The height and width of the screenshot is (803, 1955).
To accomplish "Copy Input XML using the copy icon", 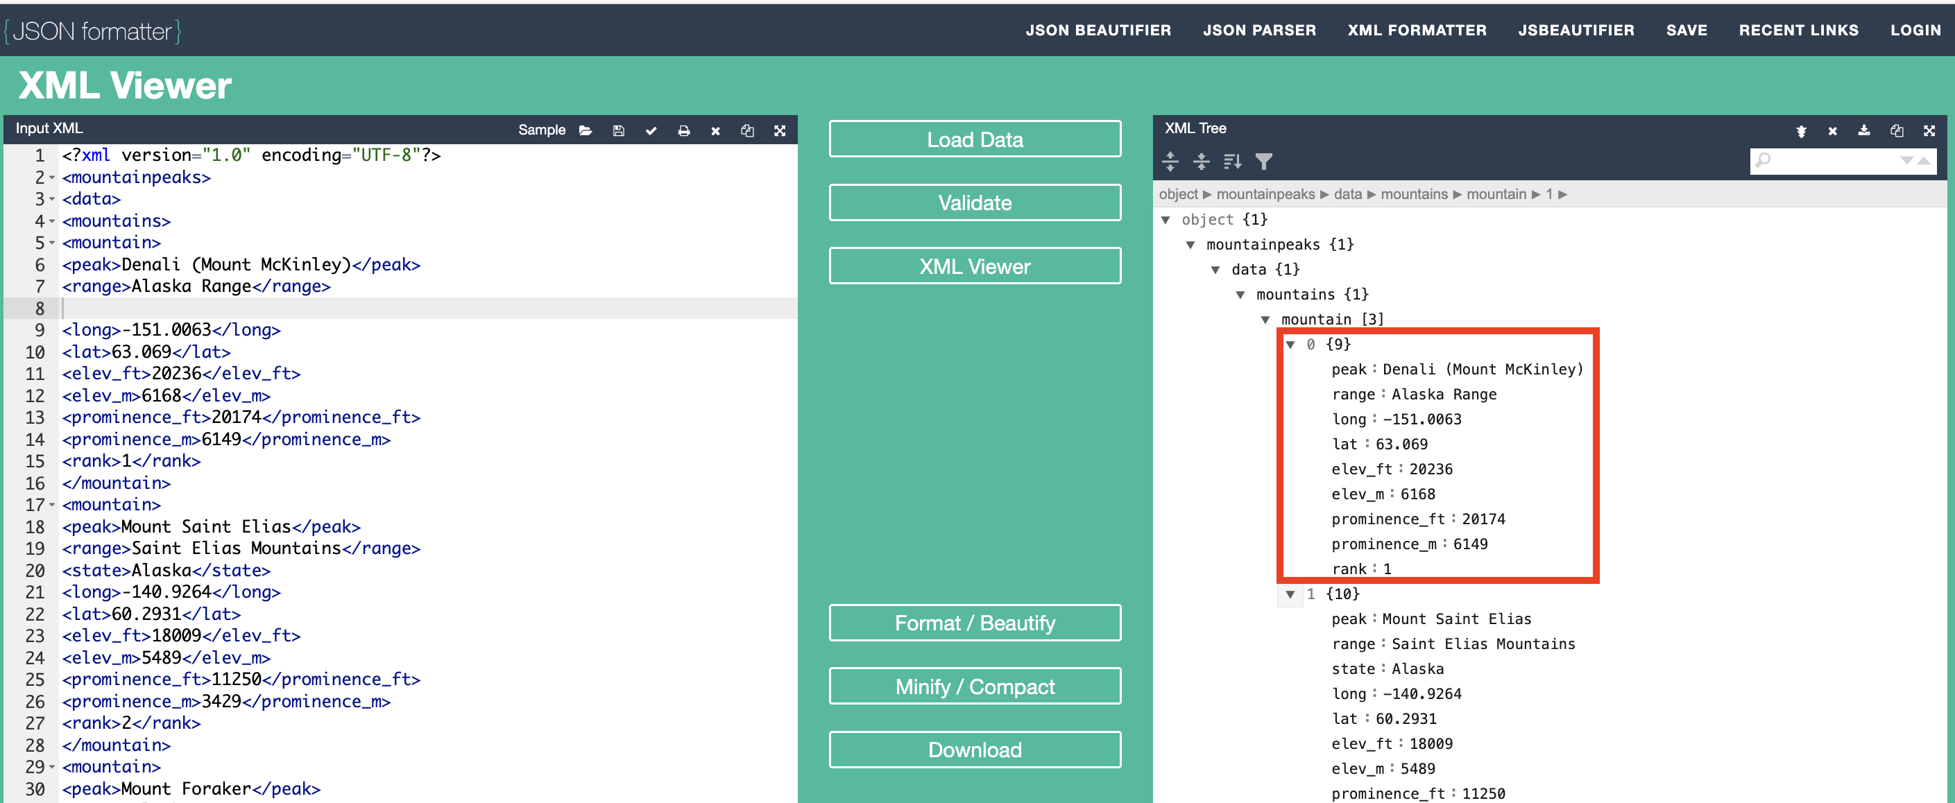I will pos(746,130).
